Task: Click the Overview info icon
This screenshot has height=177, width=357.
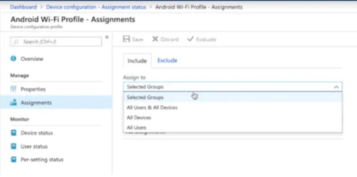Action: (x=13, y=58)
